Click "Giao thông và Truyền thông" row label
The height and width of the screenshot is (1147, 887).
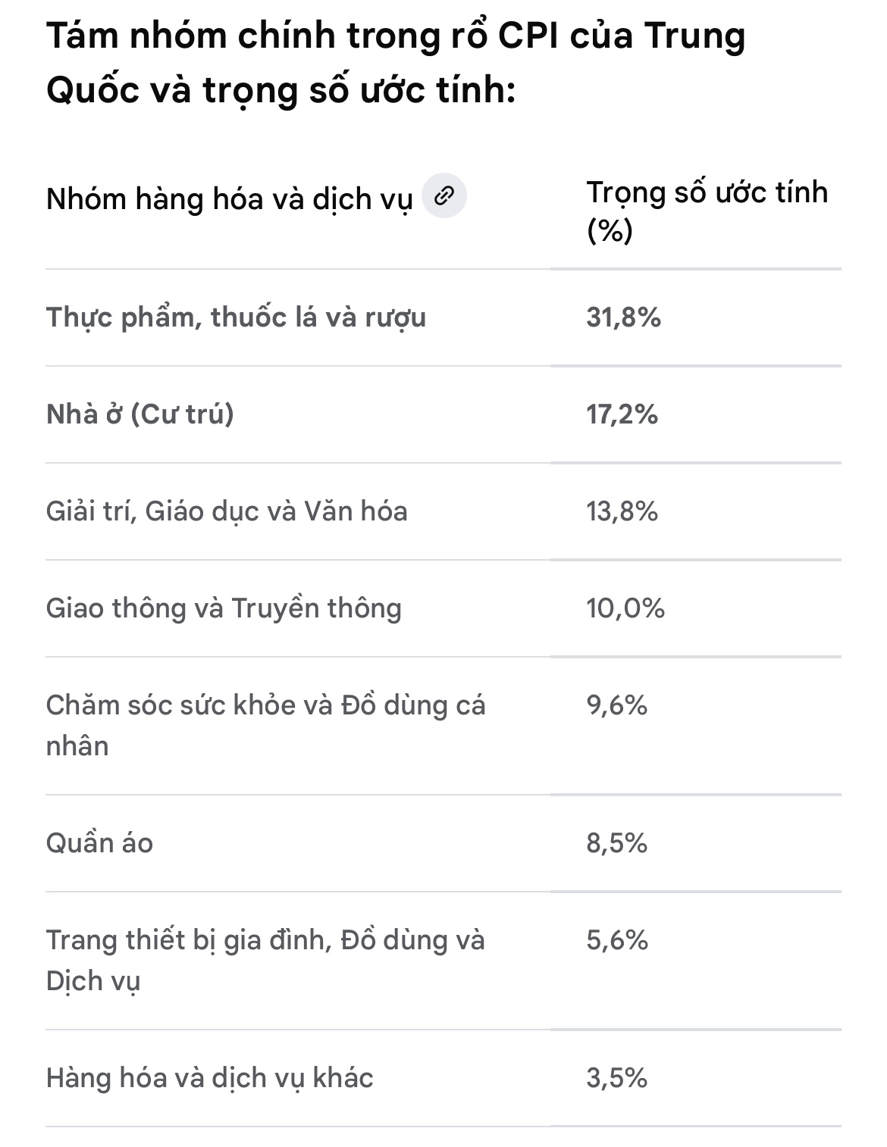pos(224,608)
